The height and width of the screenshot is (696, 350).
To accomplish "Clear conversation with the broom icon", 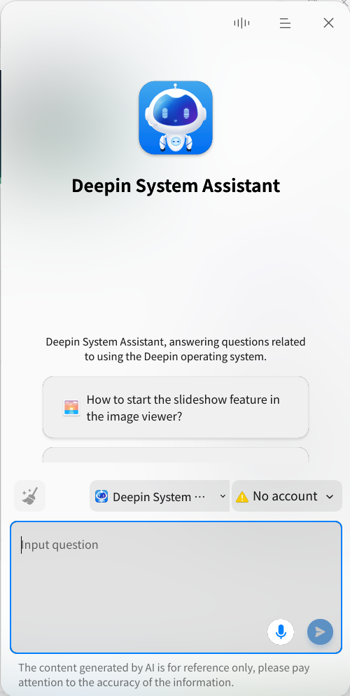I will click(29, 496).
